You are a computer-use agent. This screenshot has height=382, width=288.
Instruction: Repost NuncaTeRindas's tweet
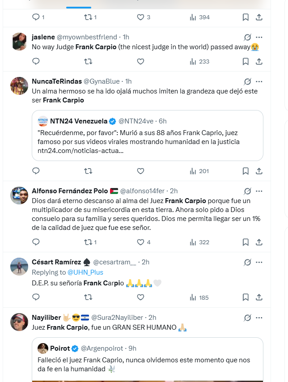pos(88,171)
